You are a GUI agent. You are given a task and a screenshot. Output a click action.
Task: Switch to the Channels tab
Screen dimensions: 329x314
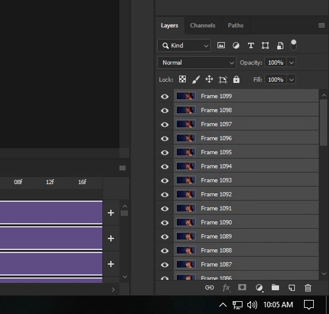click(x=202, y=26)
